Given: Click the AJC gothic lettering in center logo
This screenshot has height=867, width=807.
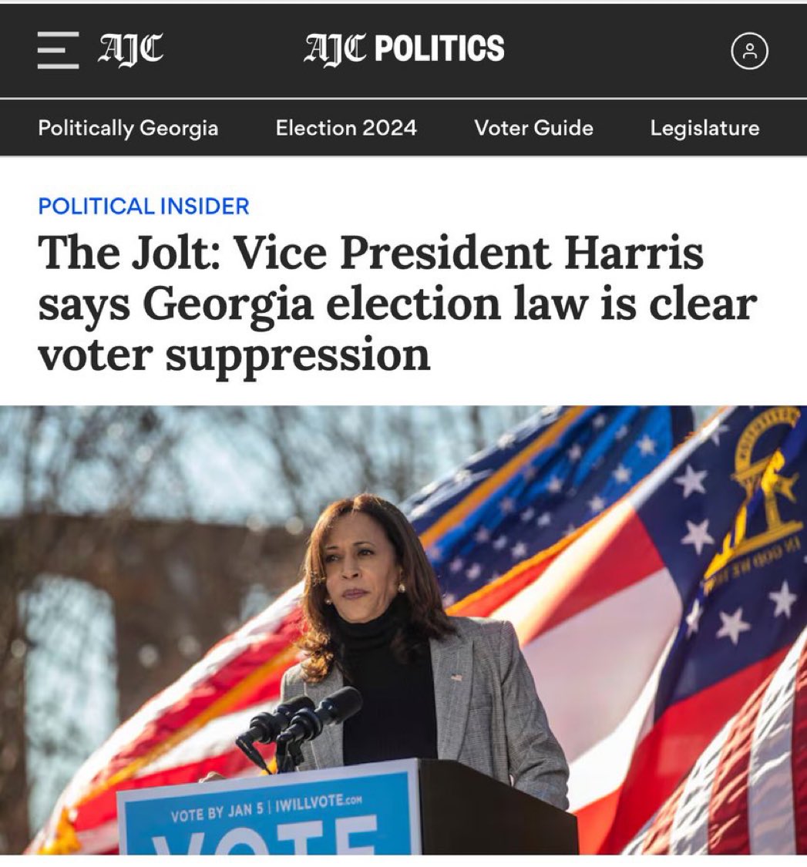Looking at the screenshot, I should pos(335,49).
